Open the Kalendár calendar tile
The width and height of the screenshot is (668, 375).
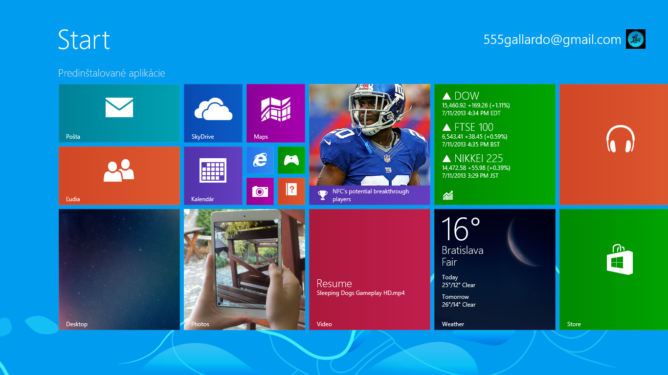click(x=213, y=176)
